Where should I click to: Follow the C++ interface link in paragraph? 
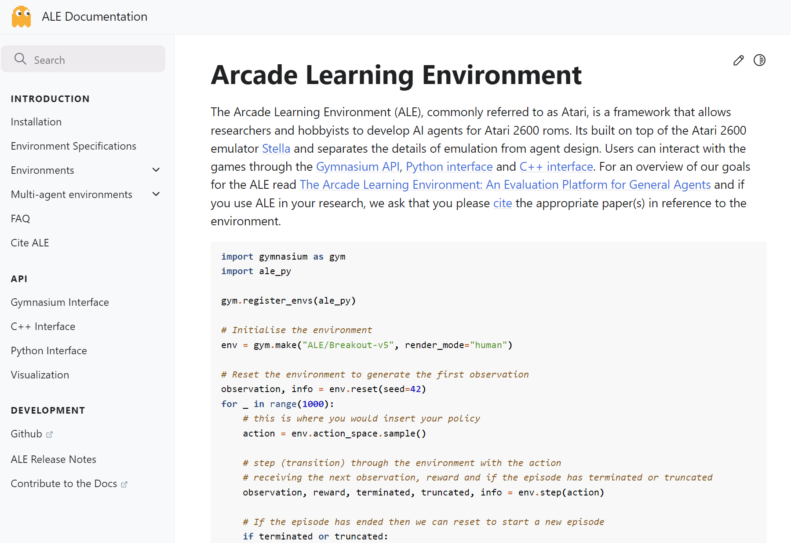click(556, 167)
